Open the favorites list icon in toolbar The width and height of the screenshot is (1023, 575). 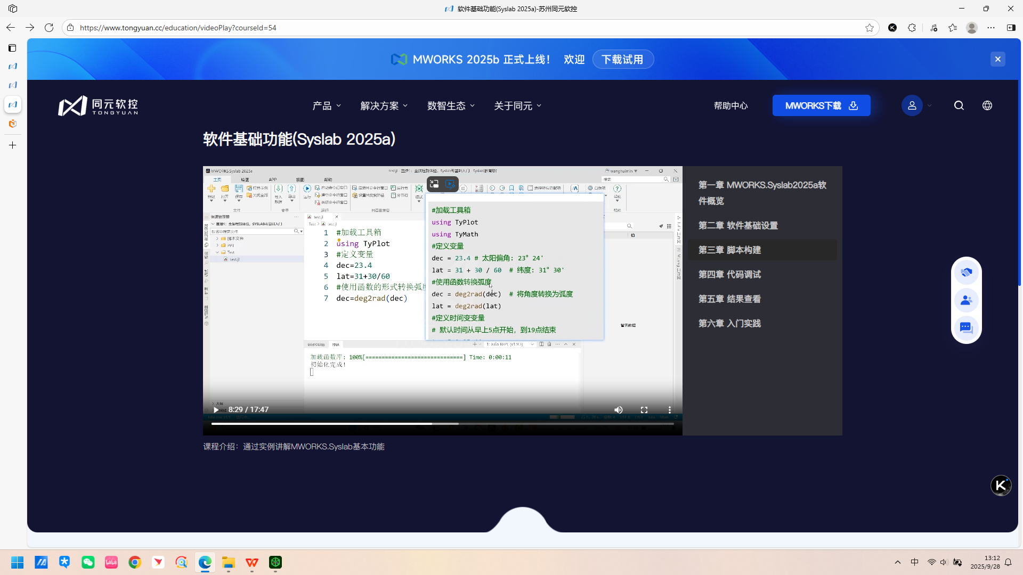[x=953, y=28]
